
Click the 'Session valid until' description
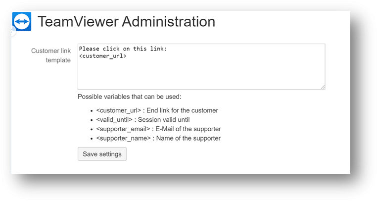[164, 120]
